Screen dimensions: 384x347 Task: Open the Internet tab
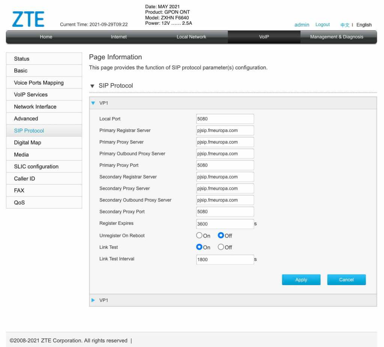[118, 37]
